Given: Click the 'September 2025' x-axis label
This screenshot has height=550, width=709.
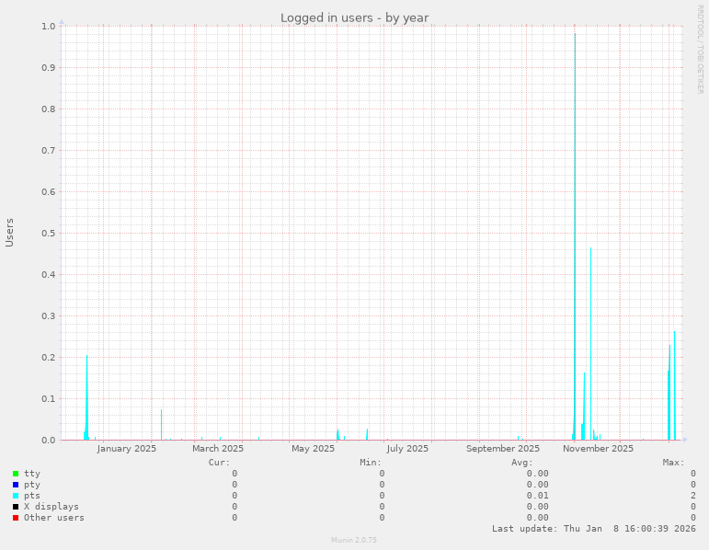Looking at the screenshot, I should pos(503,449).
